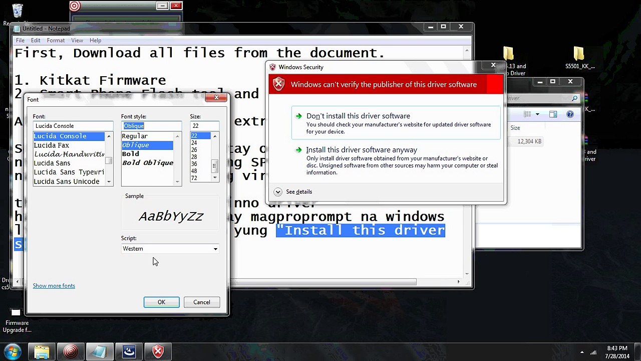Open Explorer view options dropdown arrow
Viewport: 641px width, 361px height.
[x=537, y=115]
